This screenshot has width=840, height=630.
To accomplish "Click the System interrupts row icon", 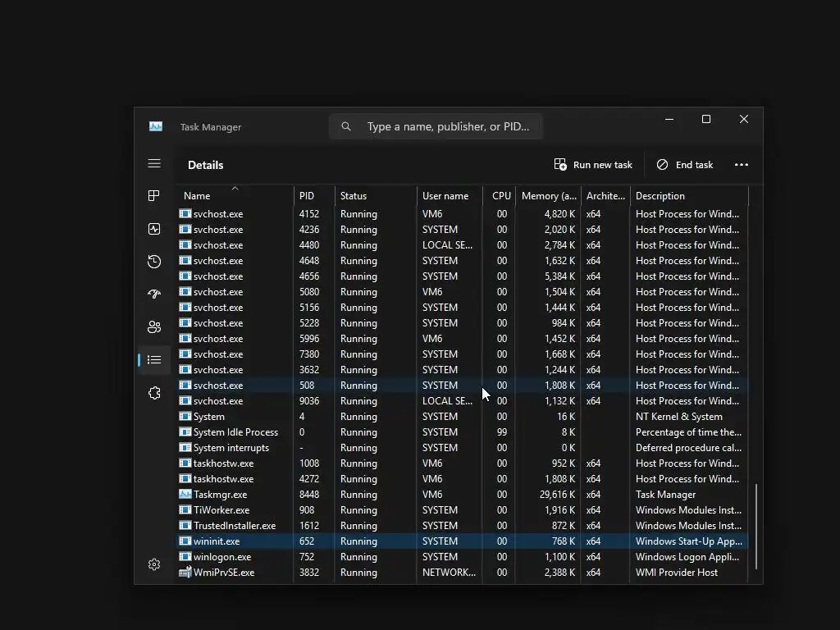I will tap(185, 447).
